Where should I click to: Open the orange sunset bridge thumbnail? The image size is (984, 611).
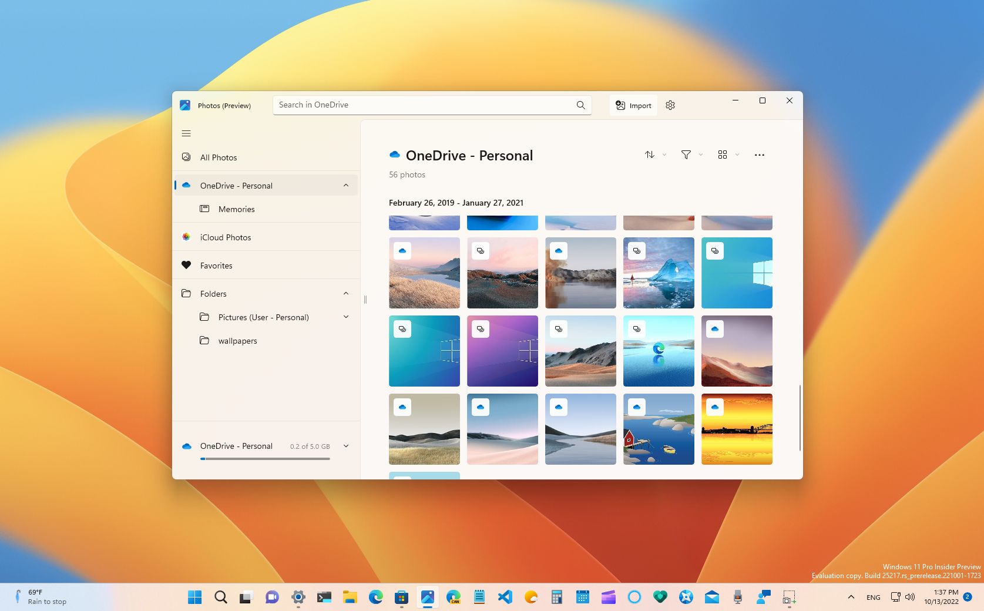coord(737,429)
